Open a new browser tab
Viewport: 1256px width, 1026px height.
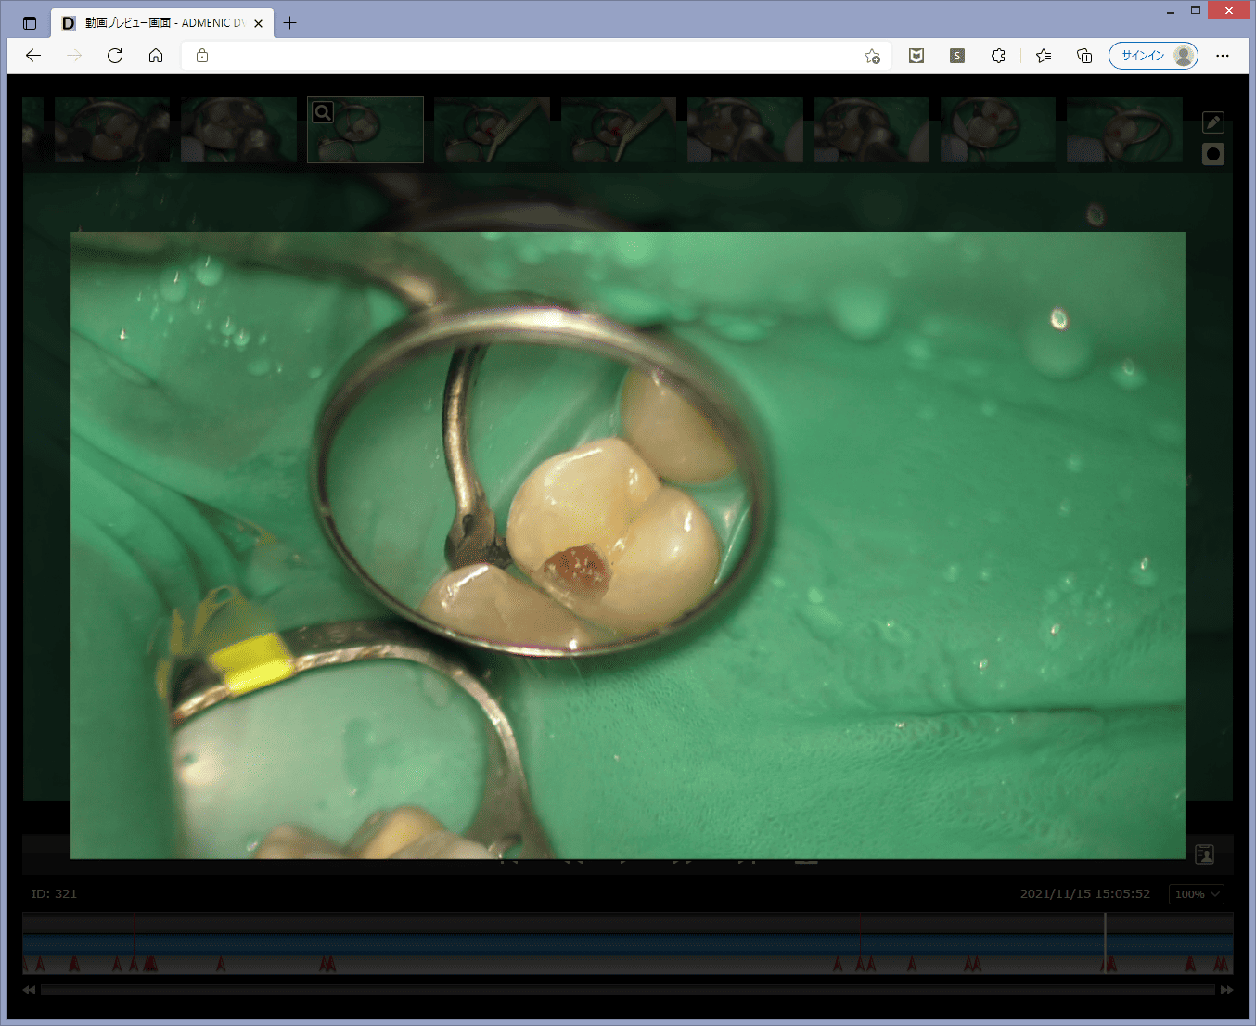290,23
